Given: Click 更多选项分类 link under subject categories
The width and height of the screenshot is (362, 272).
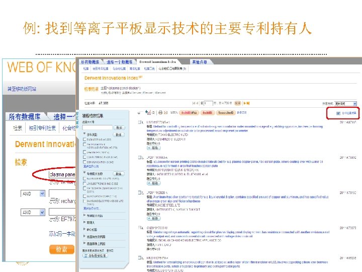Looking at the screenshot, I should coord(91,166).
